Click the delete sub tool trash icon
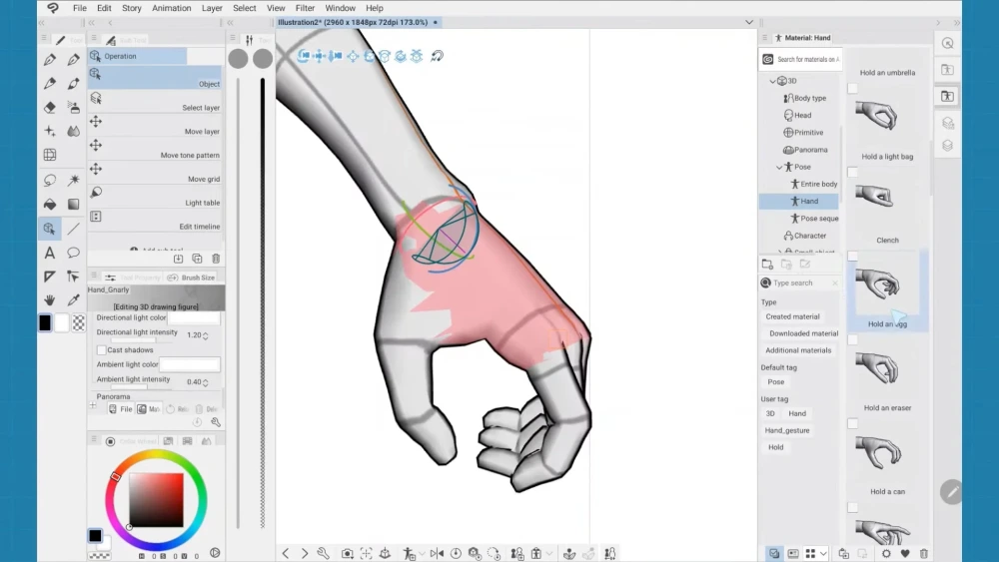 tap(216, 259)
